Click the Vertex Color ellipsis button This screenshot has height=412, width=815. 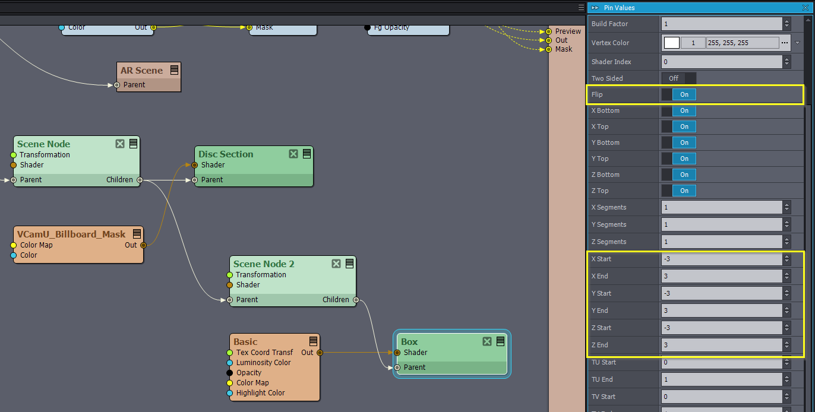[x=785, y=43]
